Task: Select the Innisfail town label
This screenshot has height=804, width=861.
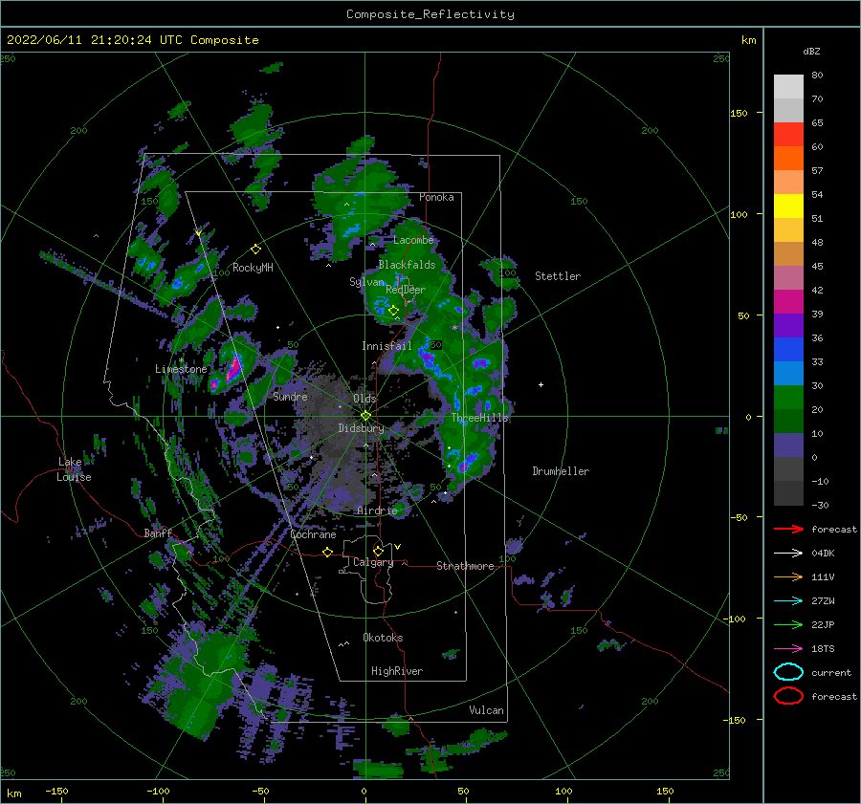Action: [x=386, y=346]
